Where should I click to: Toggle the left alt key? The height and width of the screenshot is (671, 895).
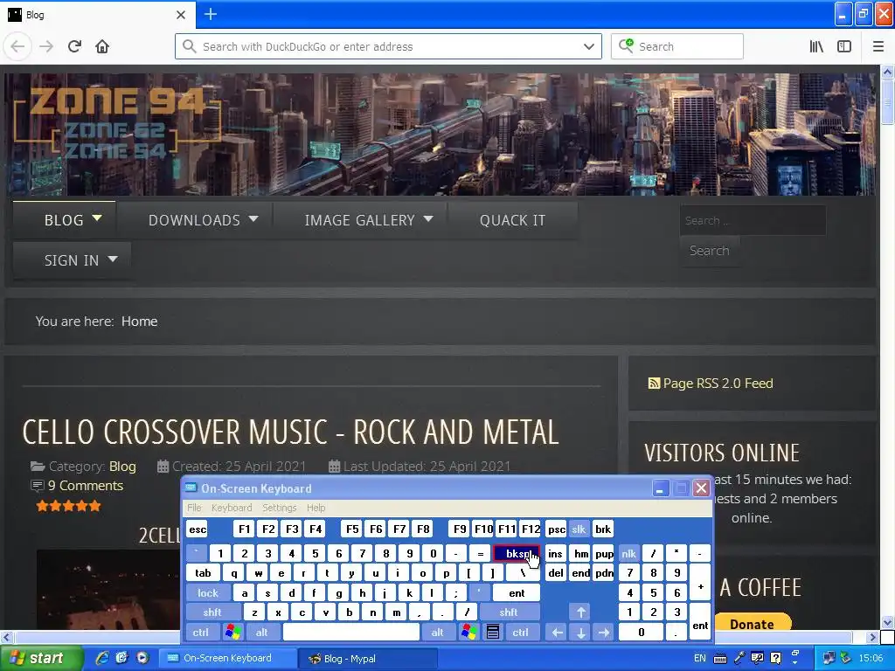(262, 633)
